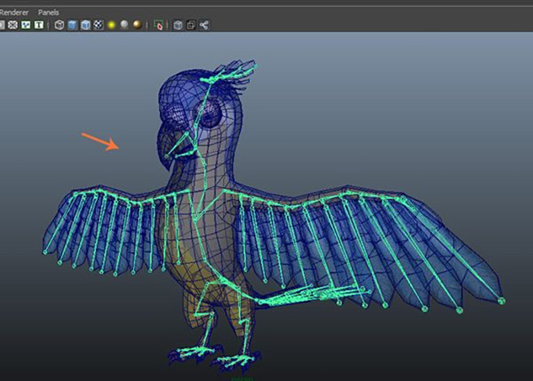This screenshot has width=533, height=381.
Task: Click the gold sphere rendering icon
Action: (x=137, y=25)
